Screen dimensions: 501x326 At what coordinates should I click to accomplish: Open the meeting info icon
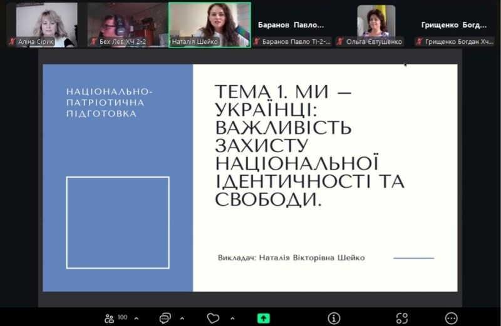click(x=334, y=318)
